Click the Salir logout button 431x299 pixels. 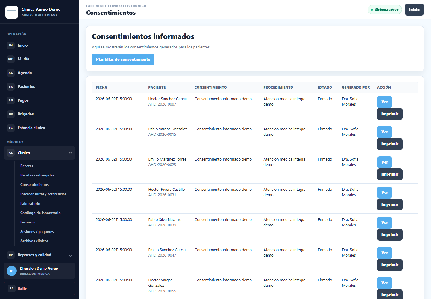click(39, 289)
